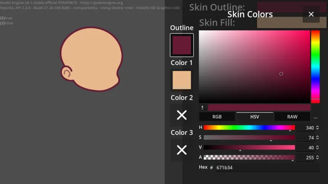Screen dimensions: 328x184
Task: Click the Color 3 empty slot X icon
Action: (182, 150)
